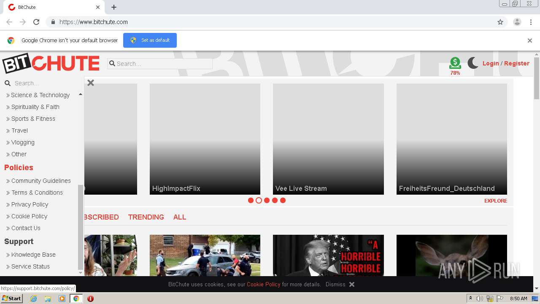Open Service Status link
Viewport: 540px width, 304px height.
tap(30, 266)
